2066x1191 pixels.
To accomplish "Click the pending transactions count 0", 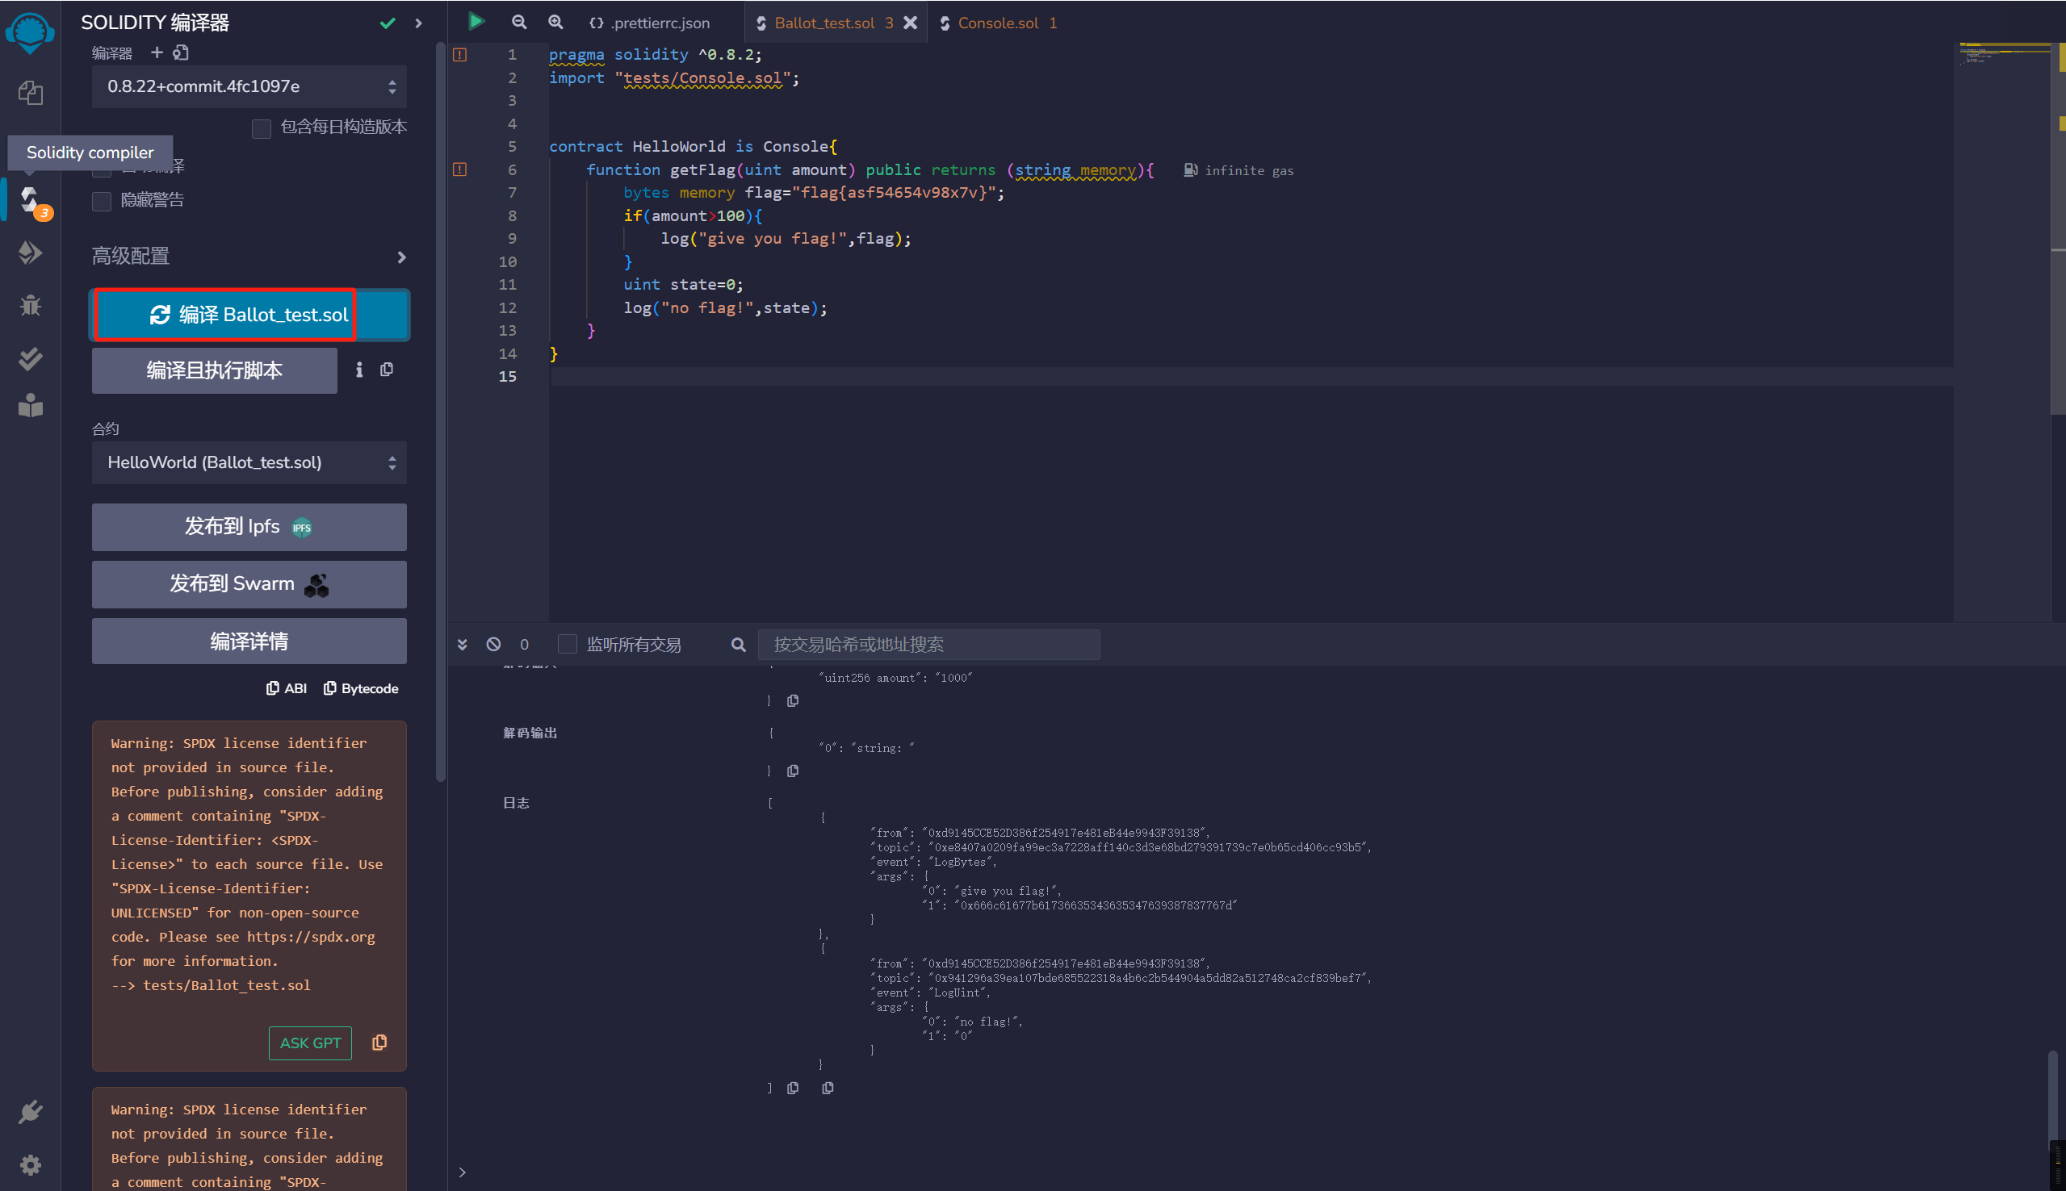I will coord(525,645).
